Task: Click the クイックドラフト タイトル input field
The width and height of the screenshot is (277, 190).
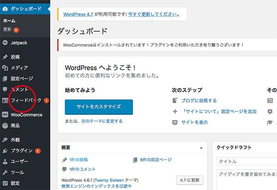Action: 247,161
